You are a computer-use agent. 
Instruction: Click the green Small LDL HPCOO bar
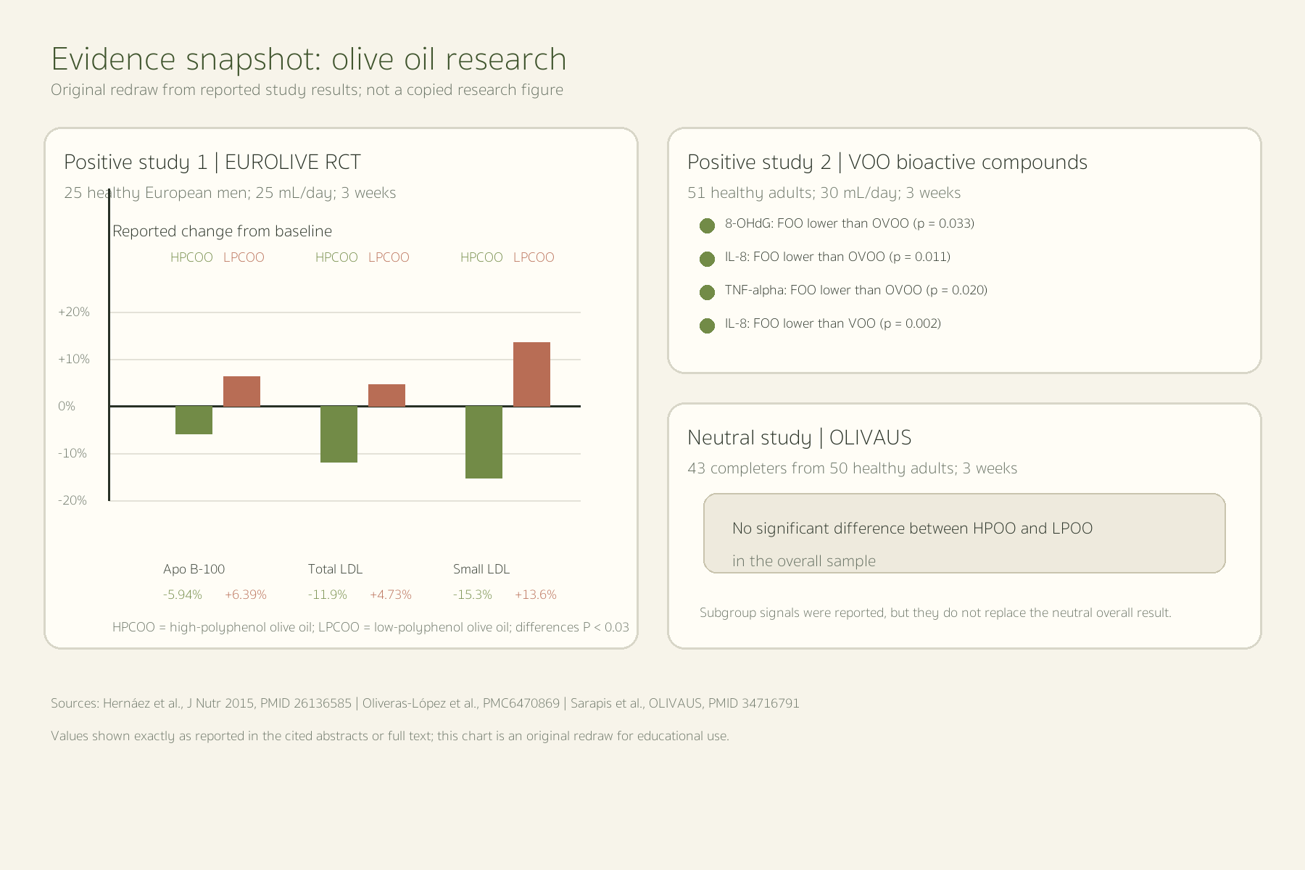pos(484,442)
